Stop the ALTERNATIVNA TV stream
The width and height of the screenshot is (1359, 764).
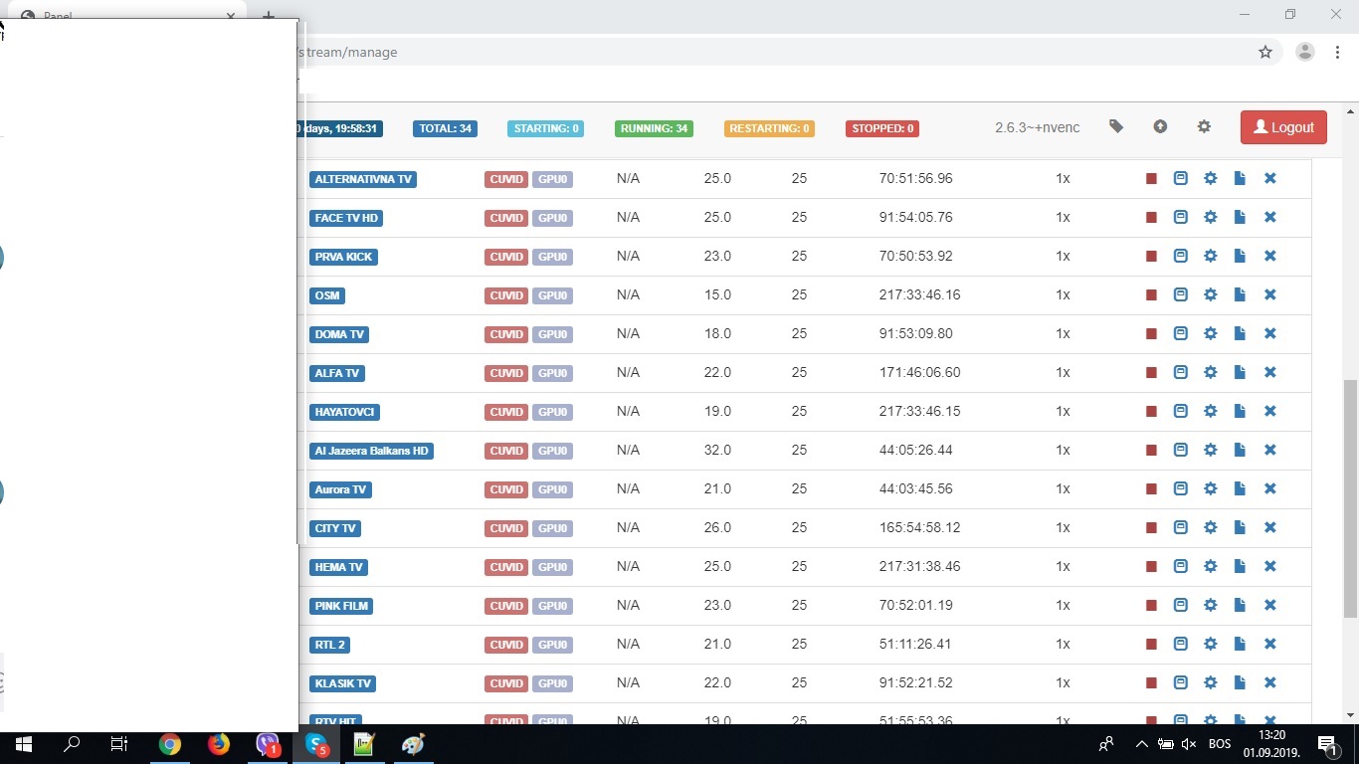[x=1151, y=179]
